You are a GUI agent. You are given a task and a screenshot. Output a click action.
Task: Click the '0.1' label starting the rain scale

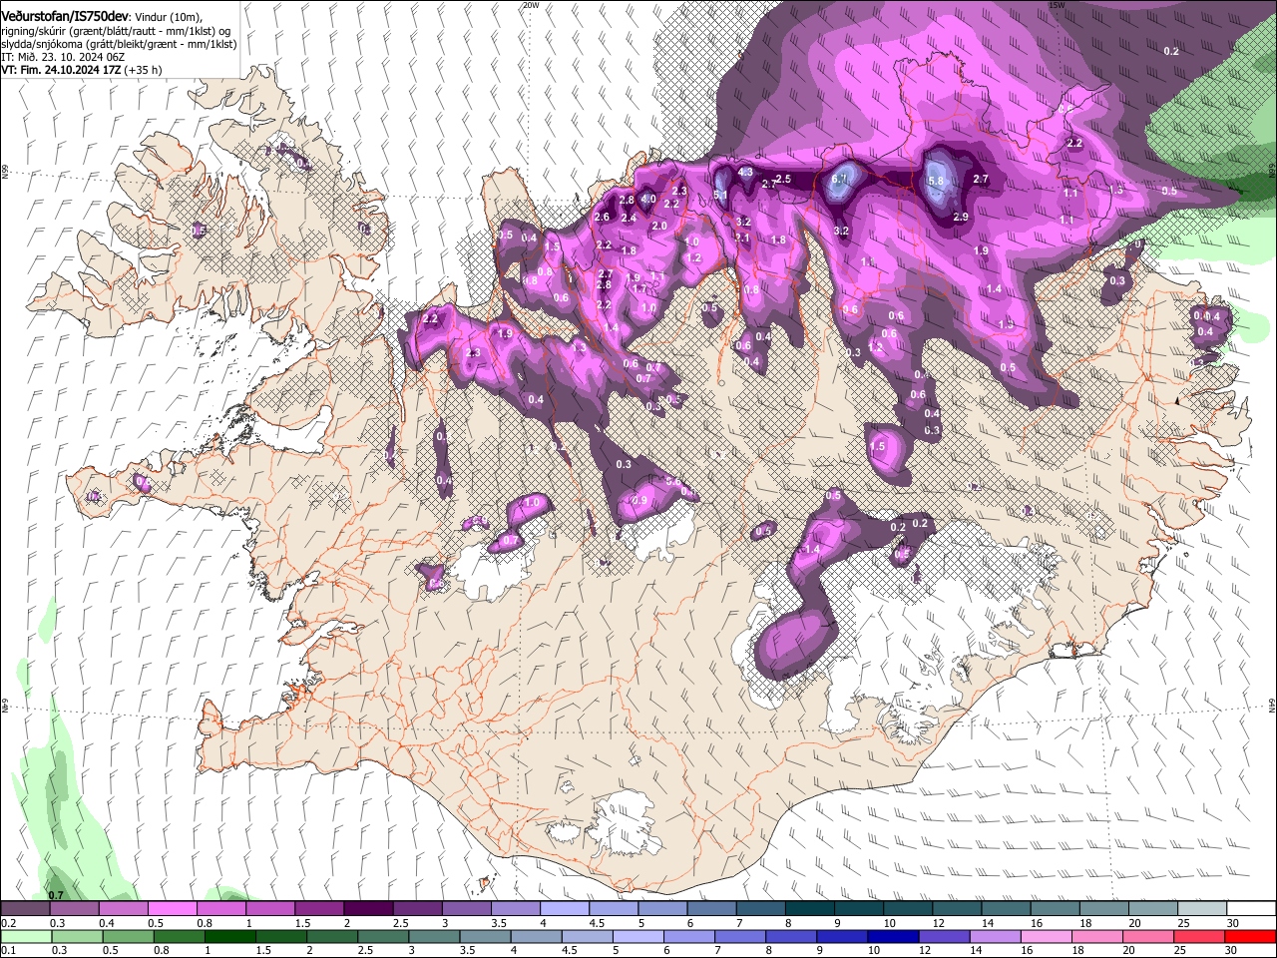pyautogui.click(x=7, y=949)
